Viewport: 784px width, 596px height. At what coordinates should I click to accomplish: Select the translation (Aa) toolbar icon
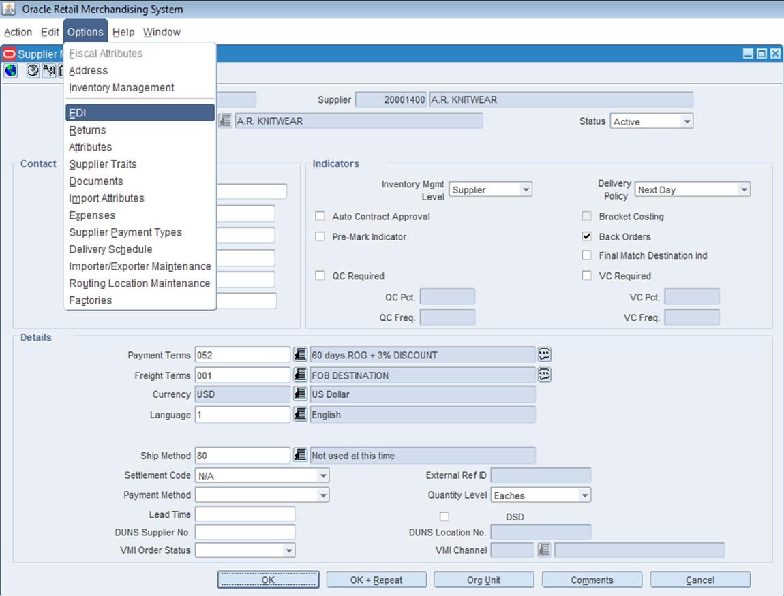[x=48, y=71]
